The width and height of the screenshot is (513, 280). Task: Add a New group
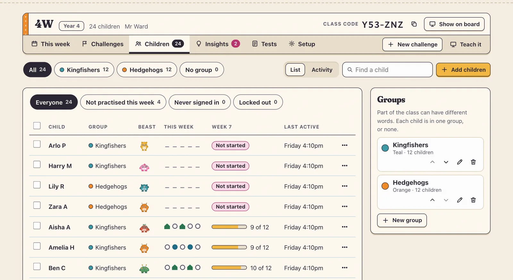(402, 220)
